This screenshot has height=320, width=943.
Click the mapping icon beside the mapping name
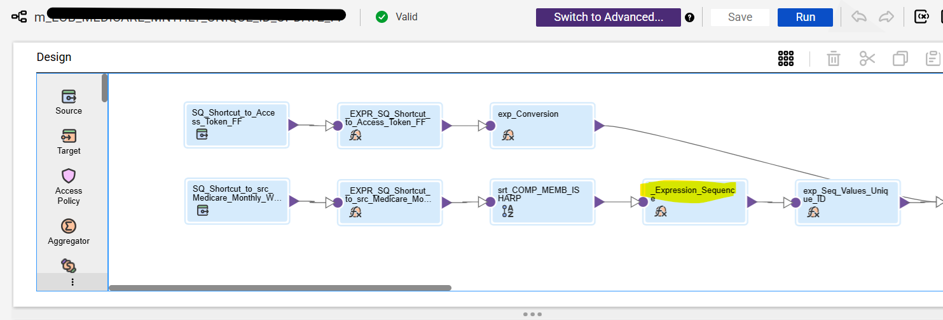[18, 17]
